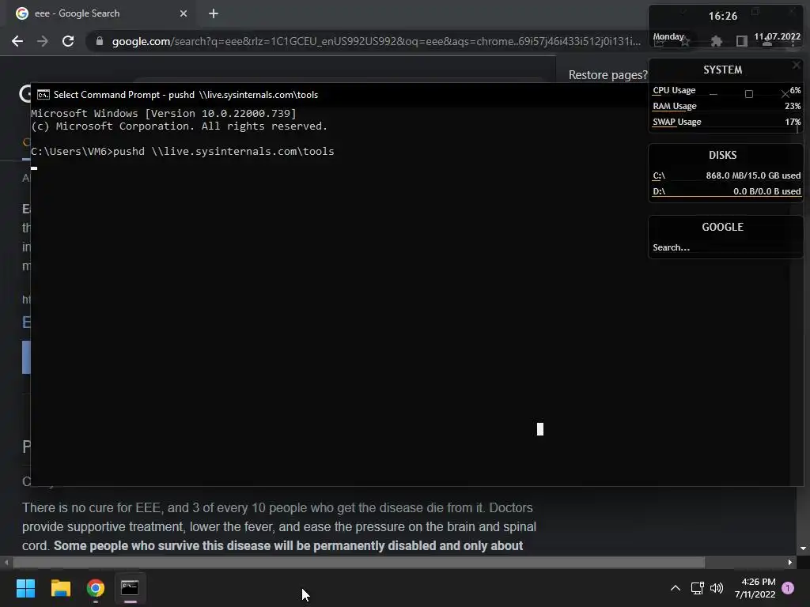Go forward in Chrome browser
Screen dimensions: 810x607
click(x=43, y=41)
